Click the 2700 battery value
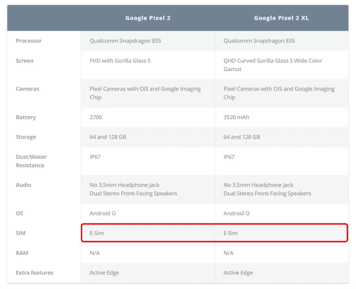356x289 pixels. click(96, 117)
